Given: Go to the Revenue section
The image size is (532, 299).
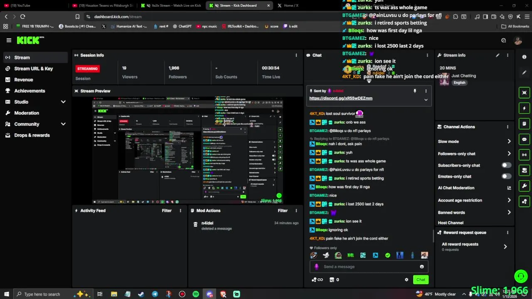Looking at the screenshot, I should [x=23, y=80].
